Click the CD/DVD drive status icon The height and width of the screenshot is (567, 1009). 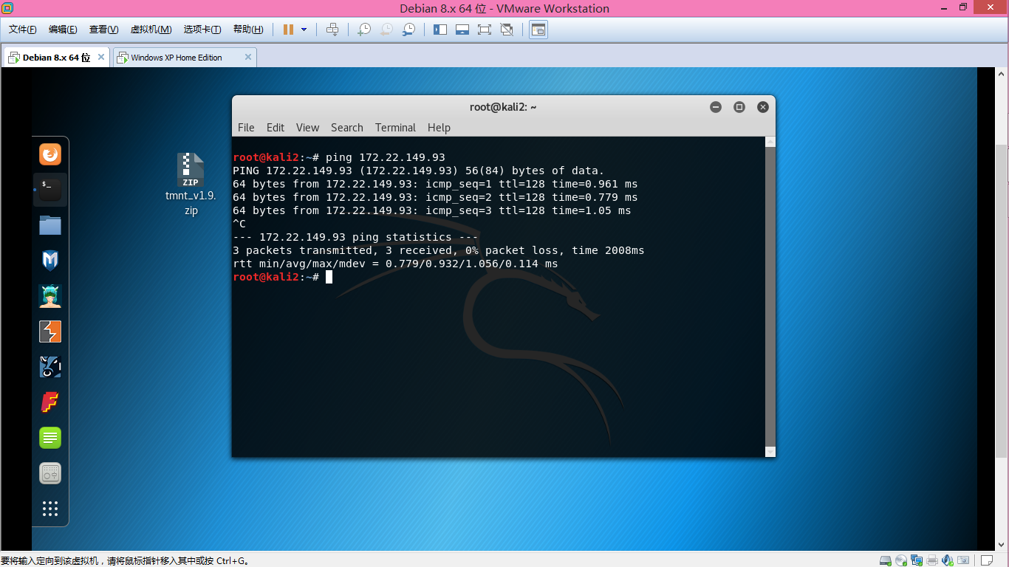[901, 560]
